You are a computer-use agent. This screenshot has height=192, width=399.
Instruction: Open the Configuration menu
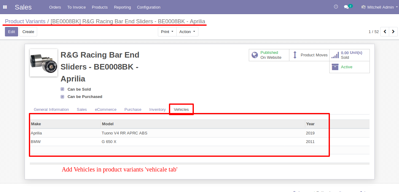click(x=149, y=7)
